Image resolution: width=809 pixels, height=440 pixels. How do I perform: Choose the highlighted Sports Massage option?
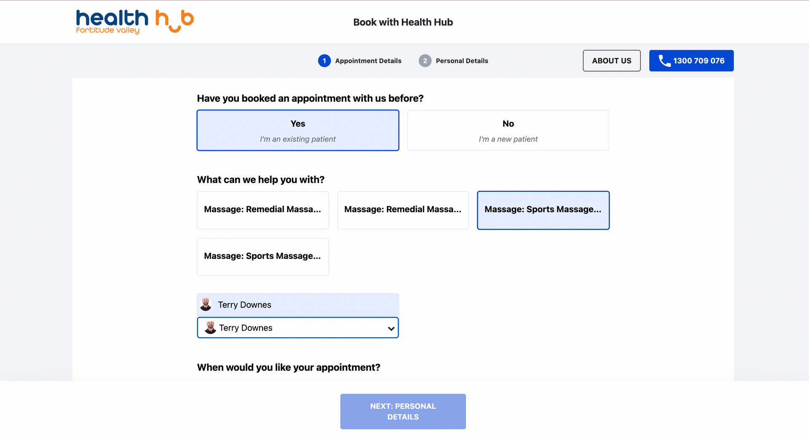(543, 210)
